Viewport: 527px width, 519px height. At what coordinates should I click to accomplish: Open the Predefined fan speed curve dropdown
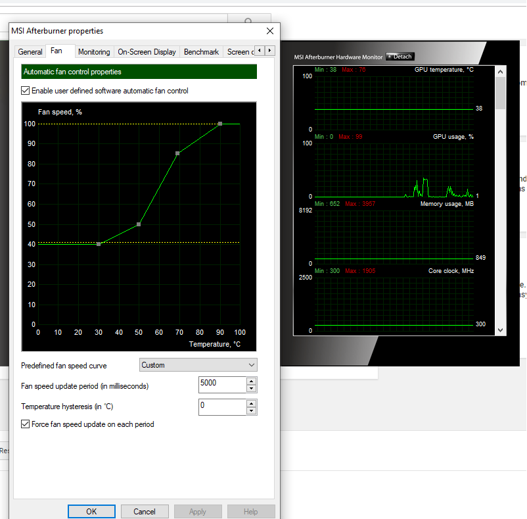198,365
